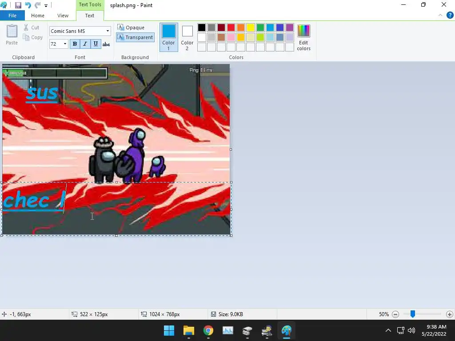Redo the last undone action
The image size is (455, 341).
[37, 5]
